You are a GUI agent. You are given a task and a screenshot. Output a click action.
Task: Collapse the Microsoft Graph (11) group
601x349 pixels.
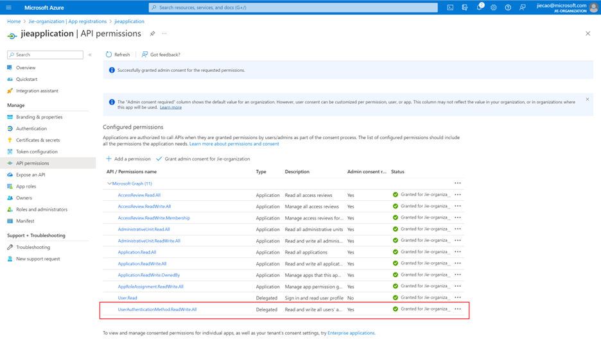pos(109,183)
